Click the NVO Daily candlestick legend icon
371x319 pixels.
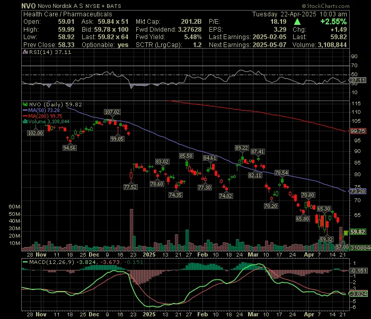pyautogui.click(x=25, y=104)
